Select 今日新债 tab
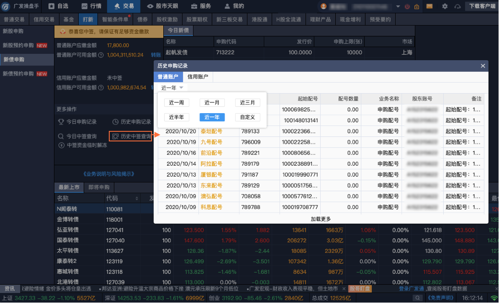Screen dimensions: 499x303 178,31
